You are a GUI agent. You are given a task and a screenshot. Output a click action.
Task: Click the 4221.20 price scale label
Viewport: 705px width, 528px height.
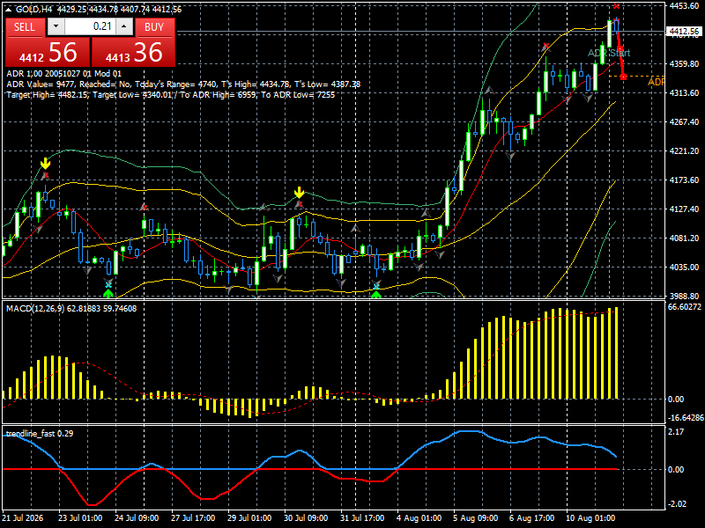click(684, 150)
